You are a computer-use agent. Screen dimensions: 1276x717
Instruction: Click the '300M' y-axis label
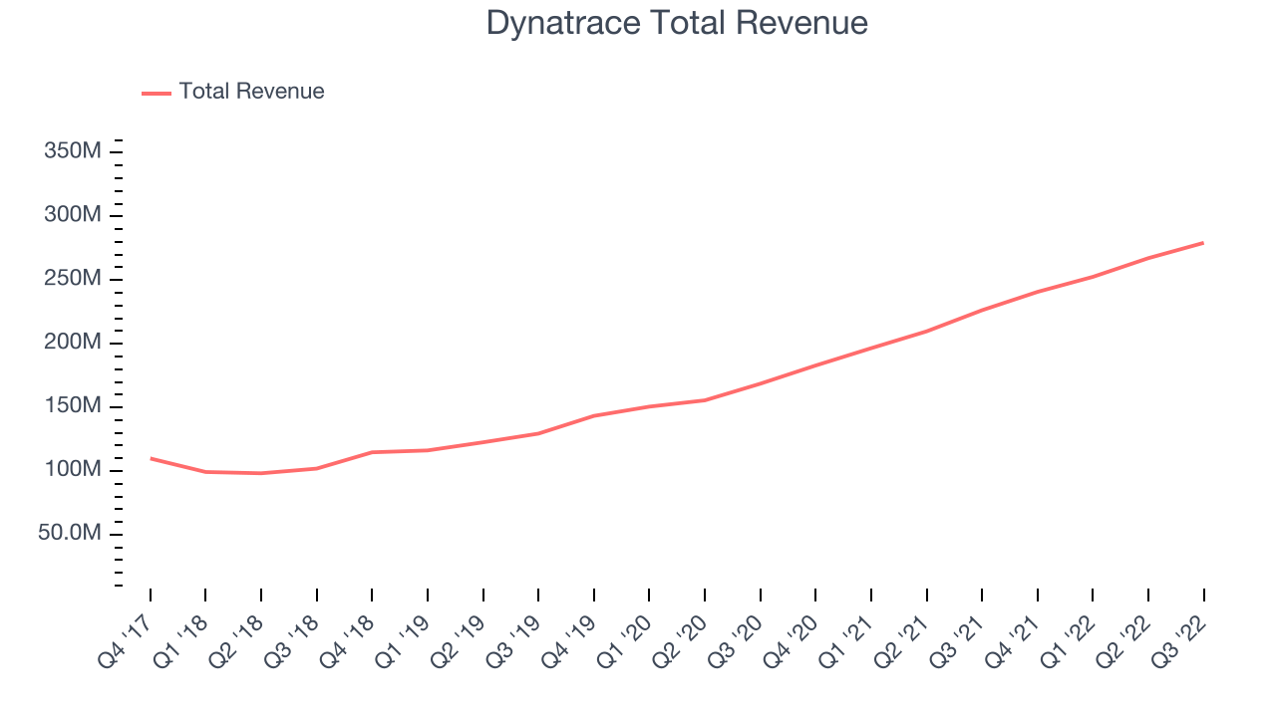click(x=73, y=215)
